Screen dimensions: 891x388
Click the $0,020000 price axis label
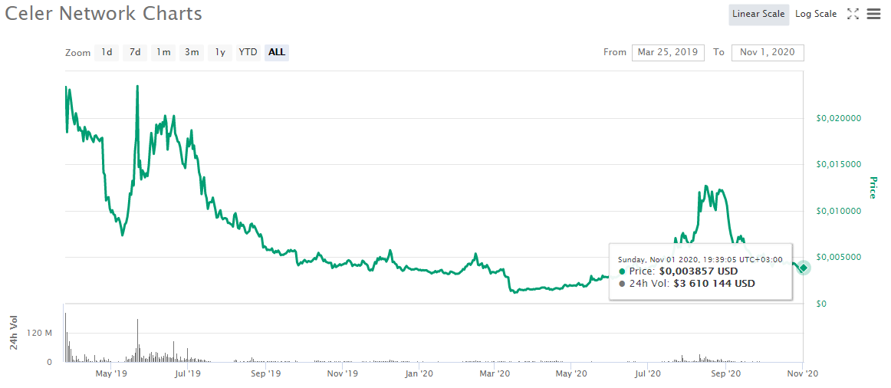(x=839, y=118)
